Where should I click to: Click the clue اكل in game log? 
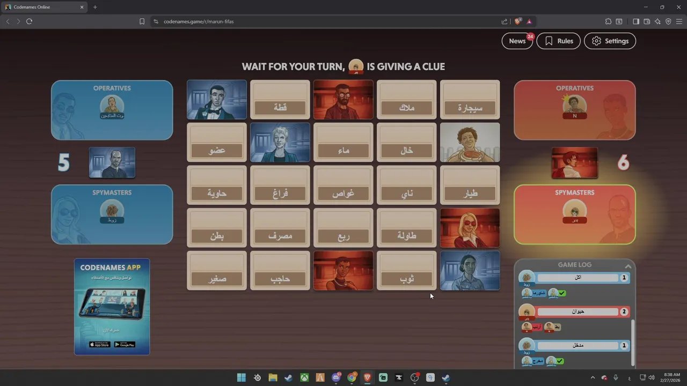(578, 278)
